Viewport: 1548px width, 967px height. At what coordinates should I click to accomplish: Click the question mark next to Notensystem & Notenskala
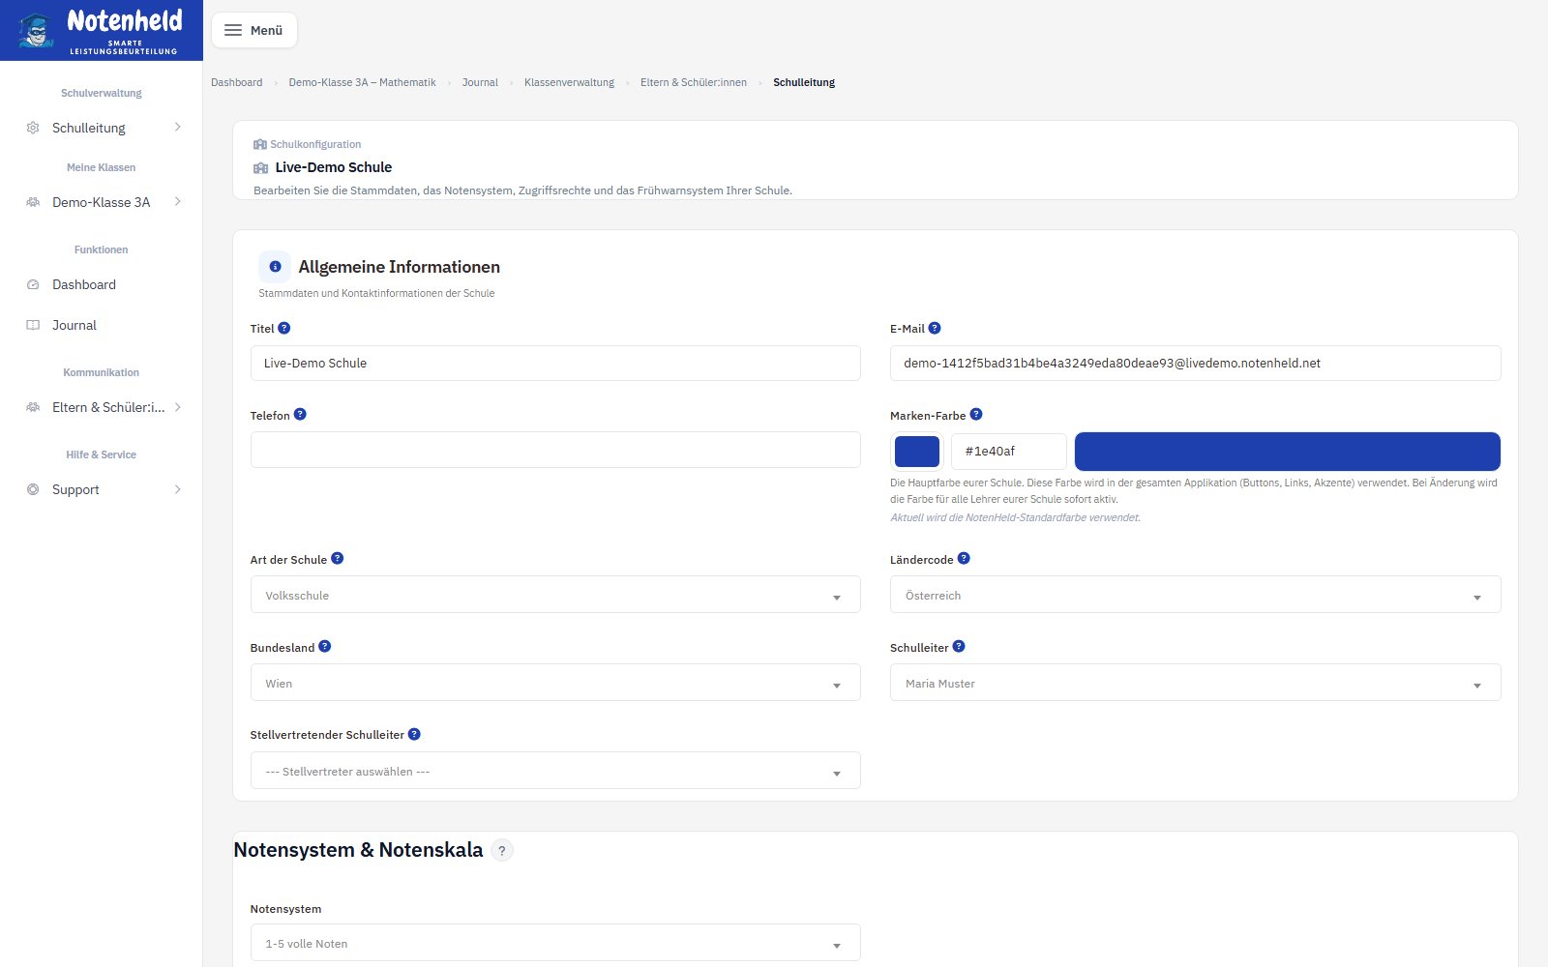point(501,851)
